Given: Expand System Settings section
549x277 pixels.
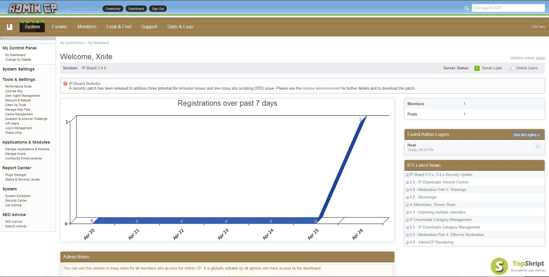Looking at the screenshot, I should point(18,69).
